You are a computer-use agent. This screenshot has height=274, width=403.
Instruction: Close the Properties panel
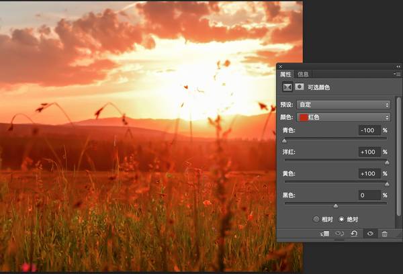[x=281, y=66]
